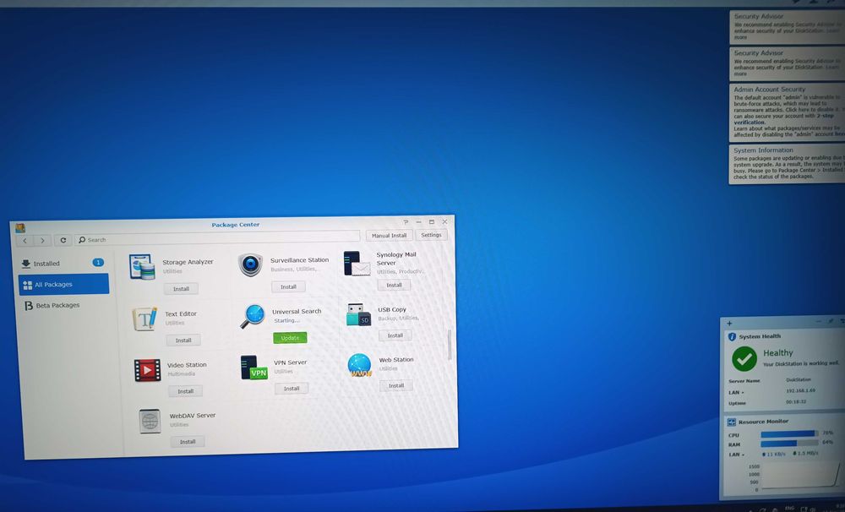Install Web Station
845x512 pixels.
[396, 386]
